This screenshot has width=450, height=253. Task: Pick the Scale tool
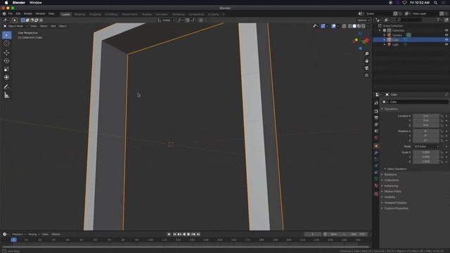pyautogui.click(x=6, y=69)
